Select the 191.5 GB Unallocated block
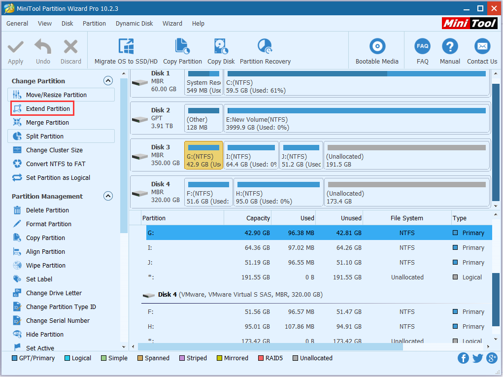The image size is (503, 377). point(406,155)
